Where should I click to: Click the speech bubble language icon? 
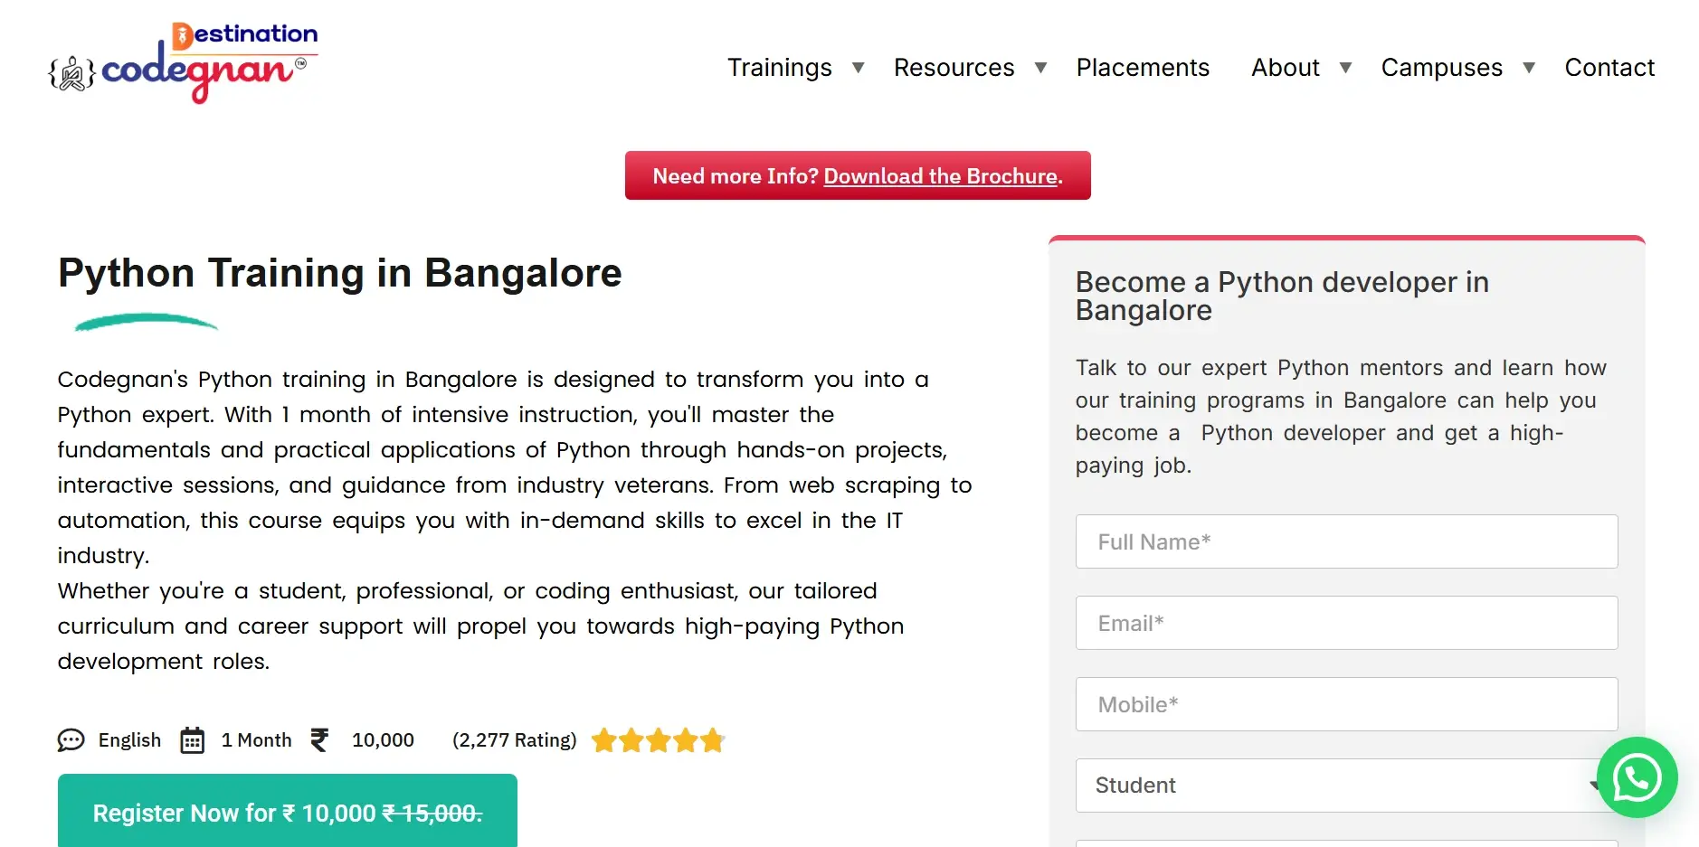point(71,740)
